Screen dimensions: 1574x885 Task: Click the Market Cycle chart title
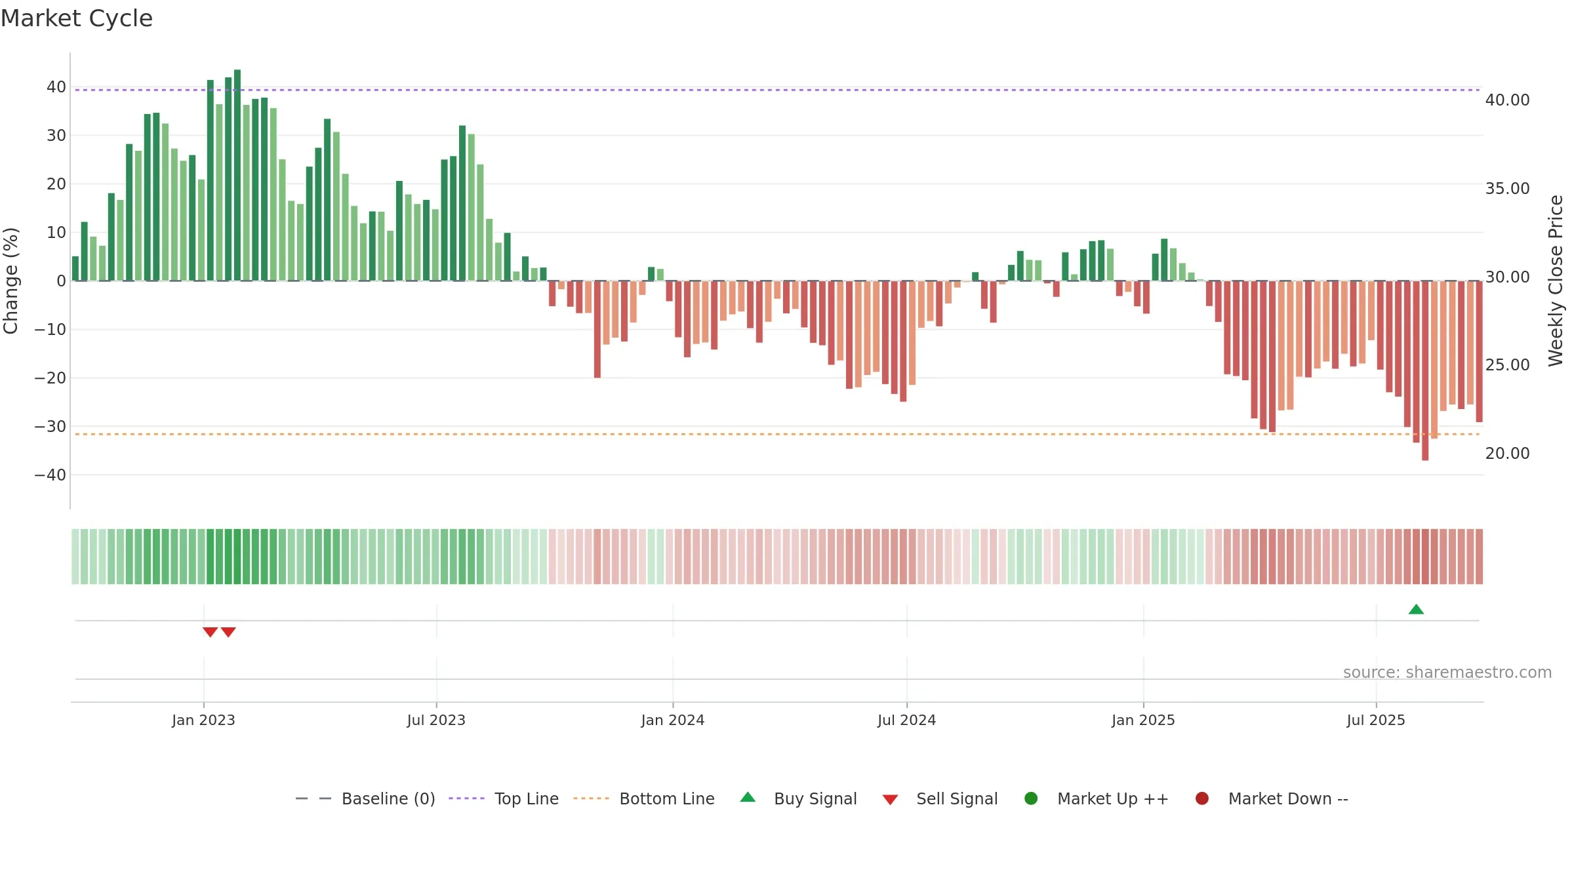click(x=77, y=18)
